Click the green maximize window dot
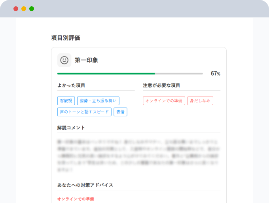 click(32, 9)
